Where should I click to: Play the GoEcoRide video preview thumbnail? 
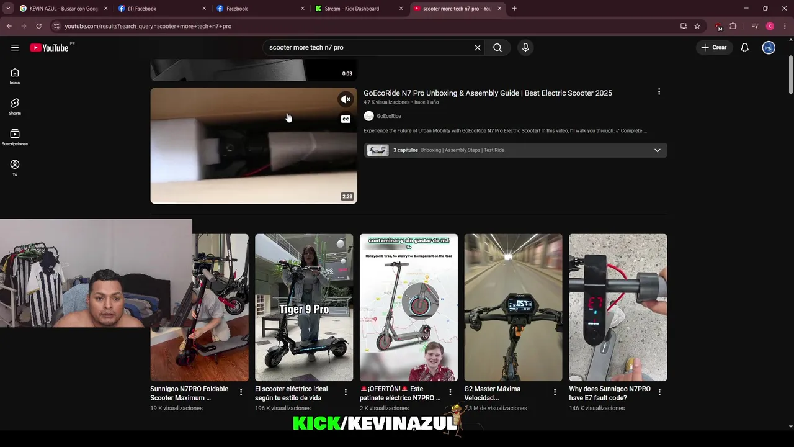pyautogui.click(x=254, y=146)
